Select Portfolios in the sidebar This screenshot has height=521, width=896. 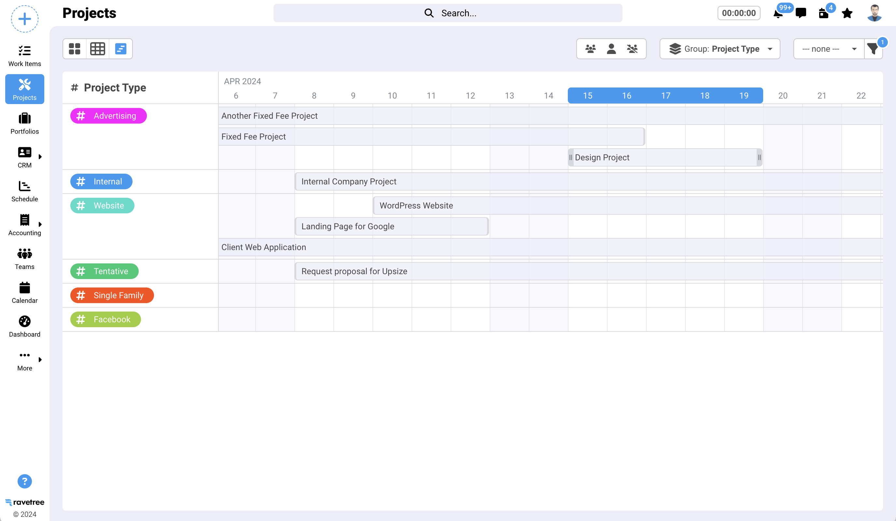pos(24,123)
